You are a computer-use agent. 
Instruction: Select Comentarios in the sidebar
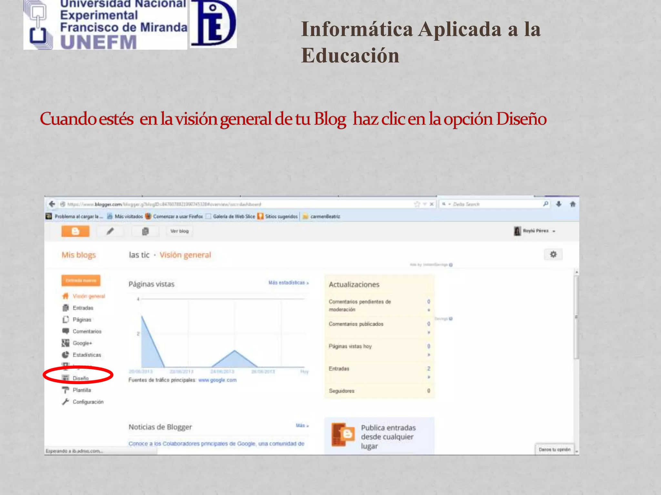point(87,331)
